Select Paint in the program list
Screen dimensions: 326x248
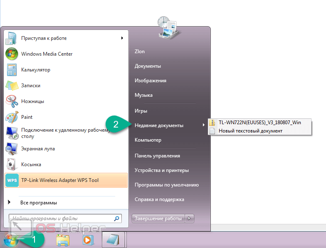point(67,117)
